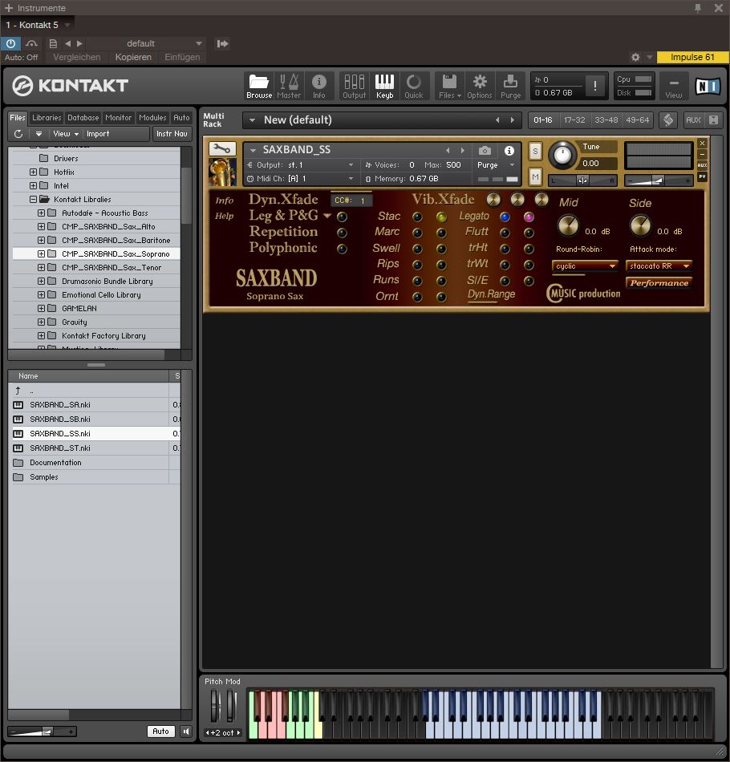
Task: Click the instrument snapshot camera icon
Action: (485, 151)
